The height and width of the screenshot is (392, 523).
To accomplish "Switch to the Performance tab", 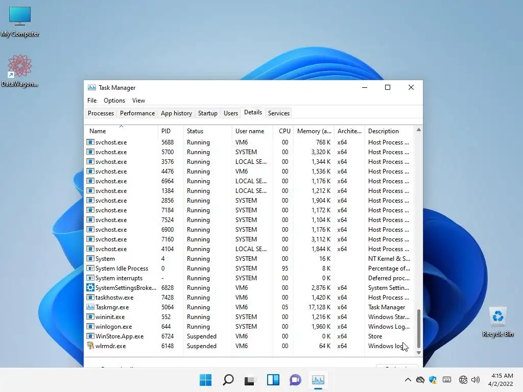I will click(137, 113).
